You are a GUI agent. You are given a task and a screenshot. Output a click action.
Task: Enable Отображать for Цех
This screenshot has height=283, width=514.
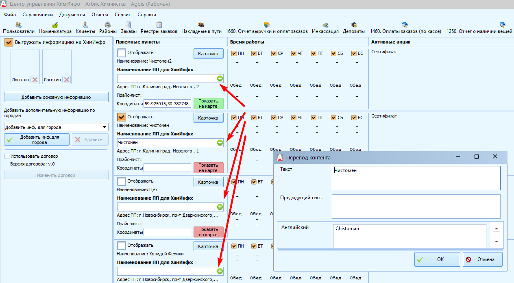[x=121, y=181]
